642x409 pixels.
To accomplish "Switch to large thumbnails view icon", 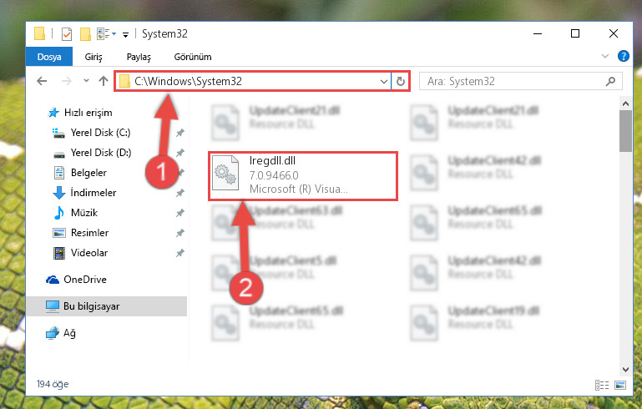I will click(x=620, y=385).
